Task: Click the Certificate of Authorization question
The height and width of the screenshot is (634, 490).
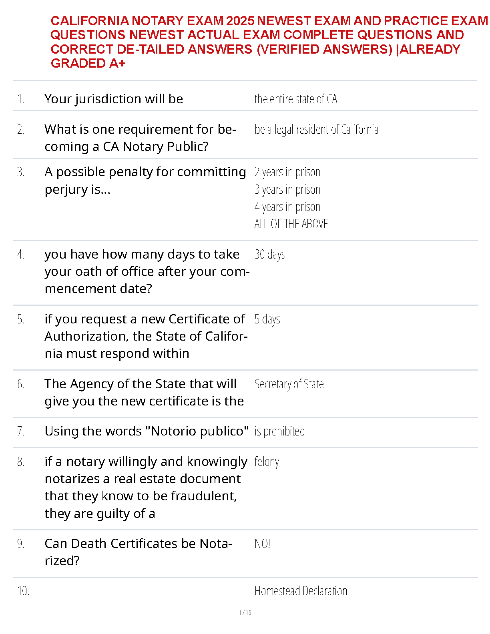Action: pyautogui.click(x=146, y=336)
